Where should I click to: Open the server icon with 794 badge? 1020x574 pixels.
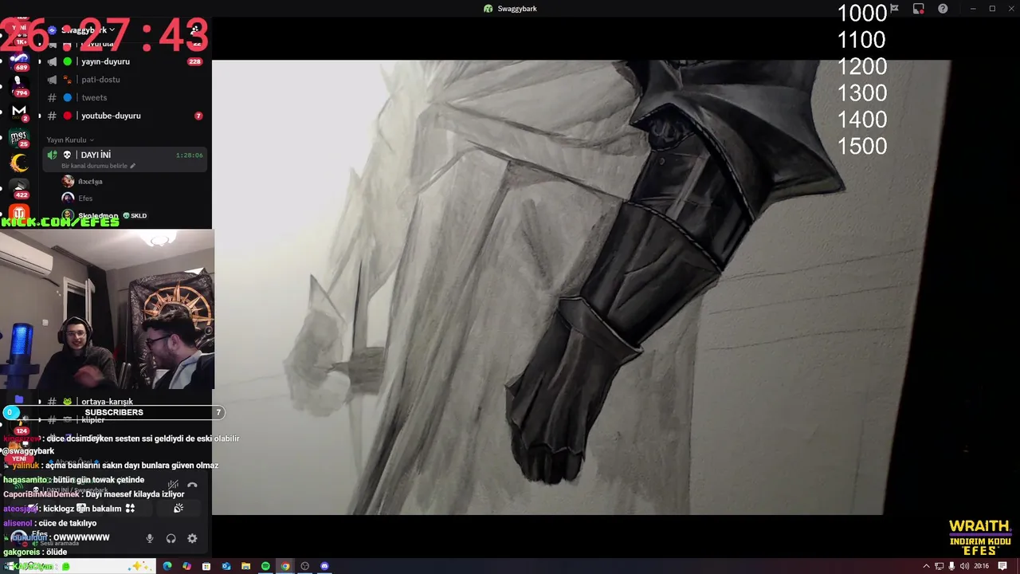19,85
